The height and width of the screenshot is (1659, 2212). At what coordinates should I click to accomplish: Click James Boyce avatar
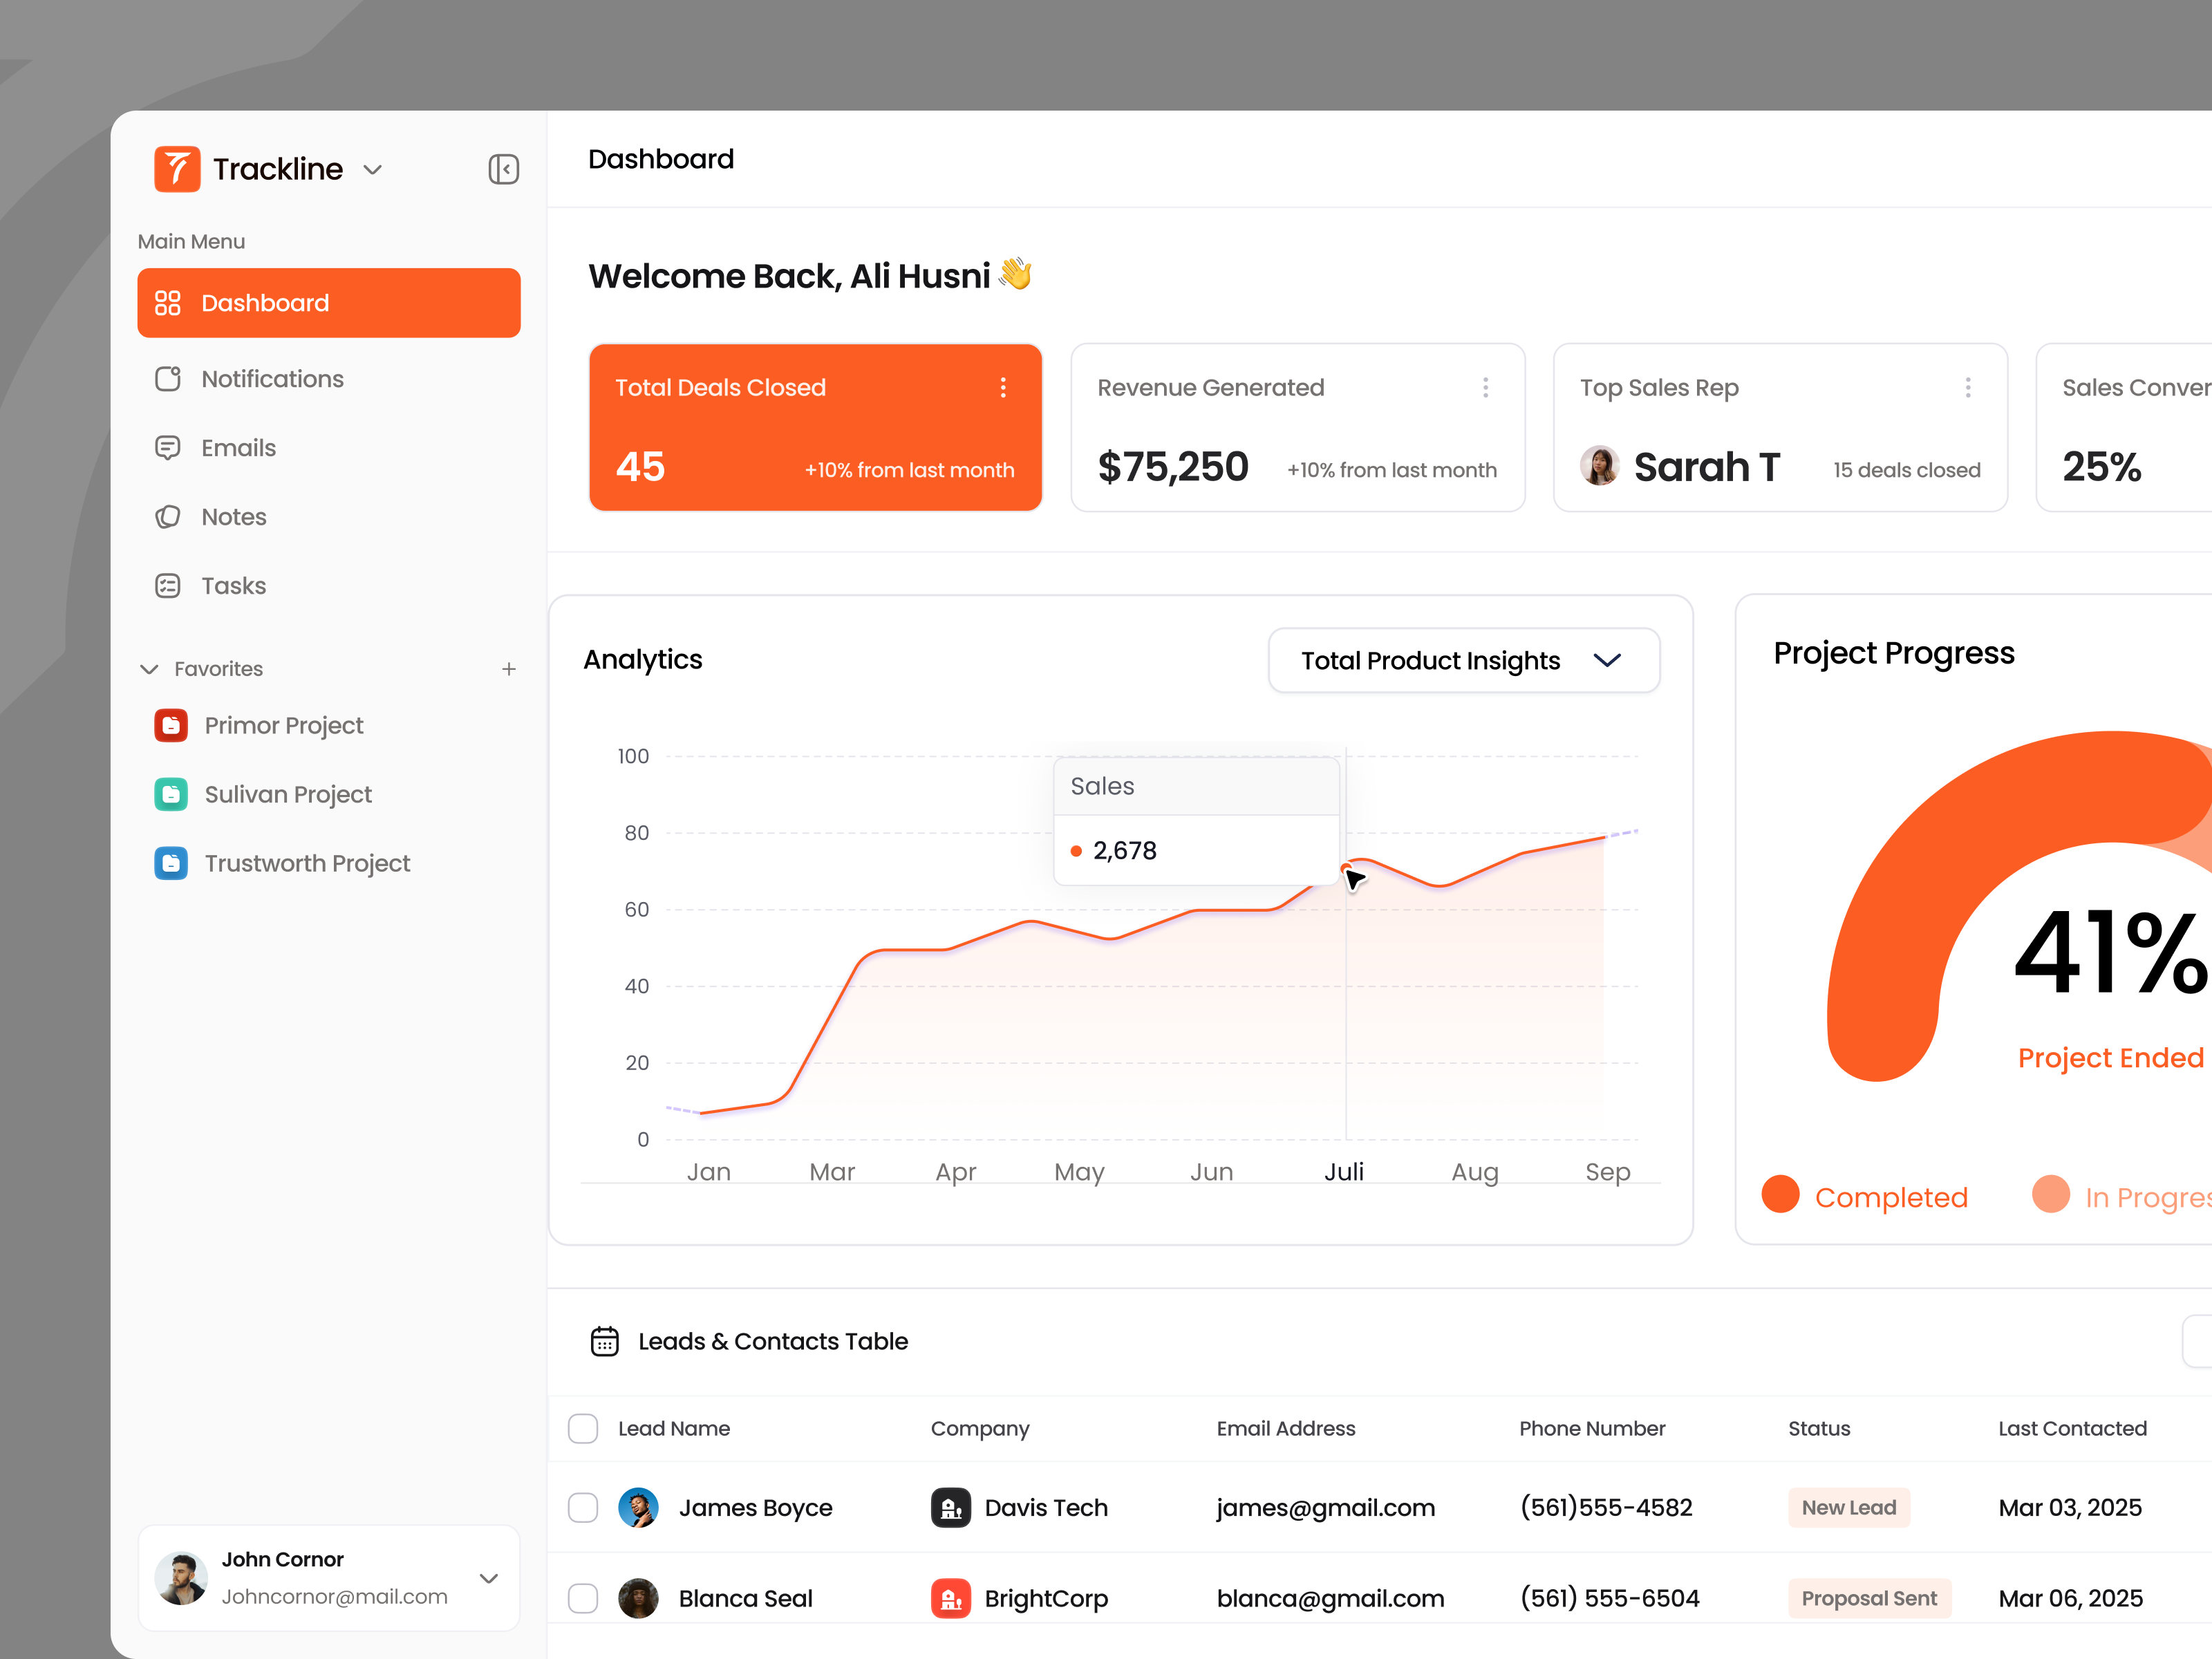tap(638, 1507)
